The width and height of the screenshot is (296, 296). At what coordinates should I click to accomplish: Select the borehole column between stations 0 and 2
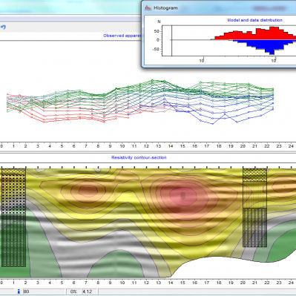click(x=13, y=218)
